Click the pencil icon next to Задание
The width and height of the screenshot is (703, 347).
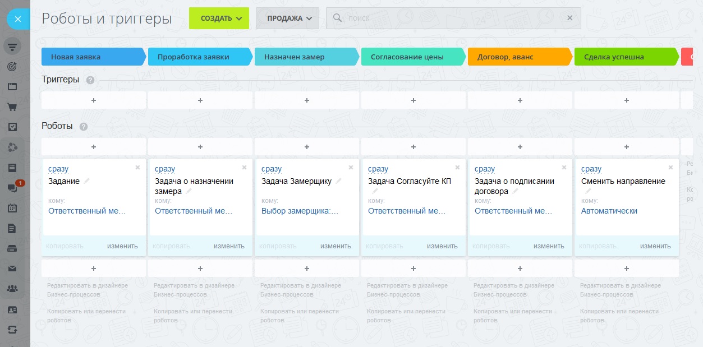(87, 181)
